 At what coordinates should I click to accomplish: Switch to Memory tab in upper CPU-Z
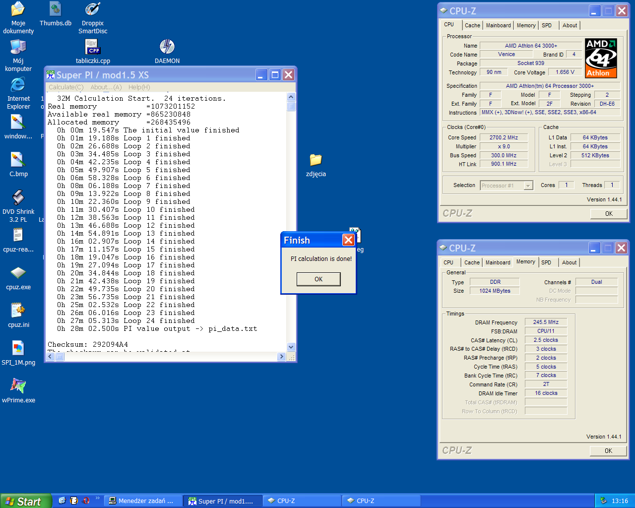[526, 25]
